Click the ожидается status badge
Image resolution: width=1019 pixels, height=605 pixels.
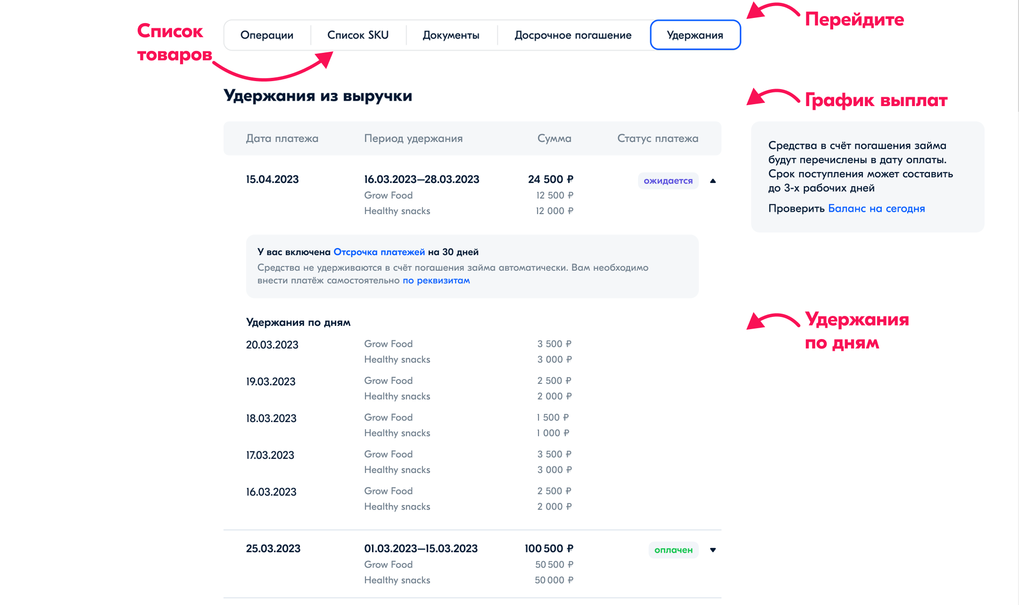pos(668,181)
